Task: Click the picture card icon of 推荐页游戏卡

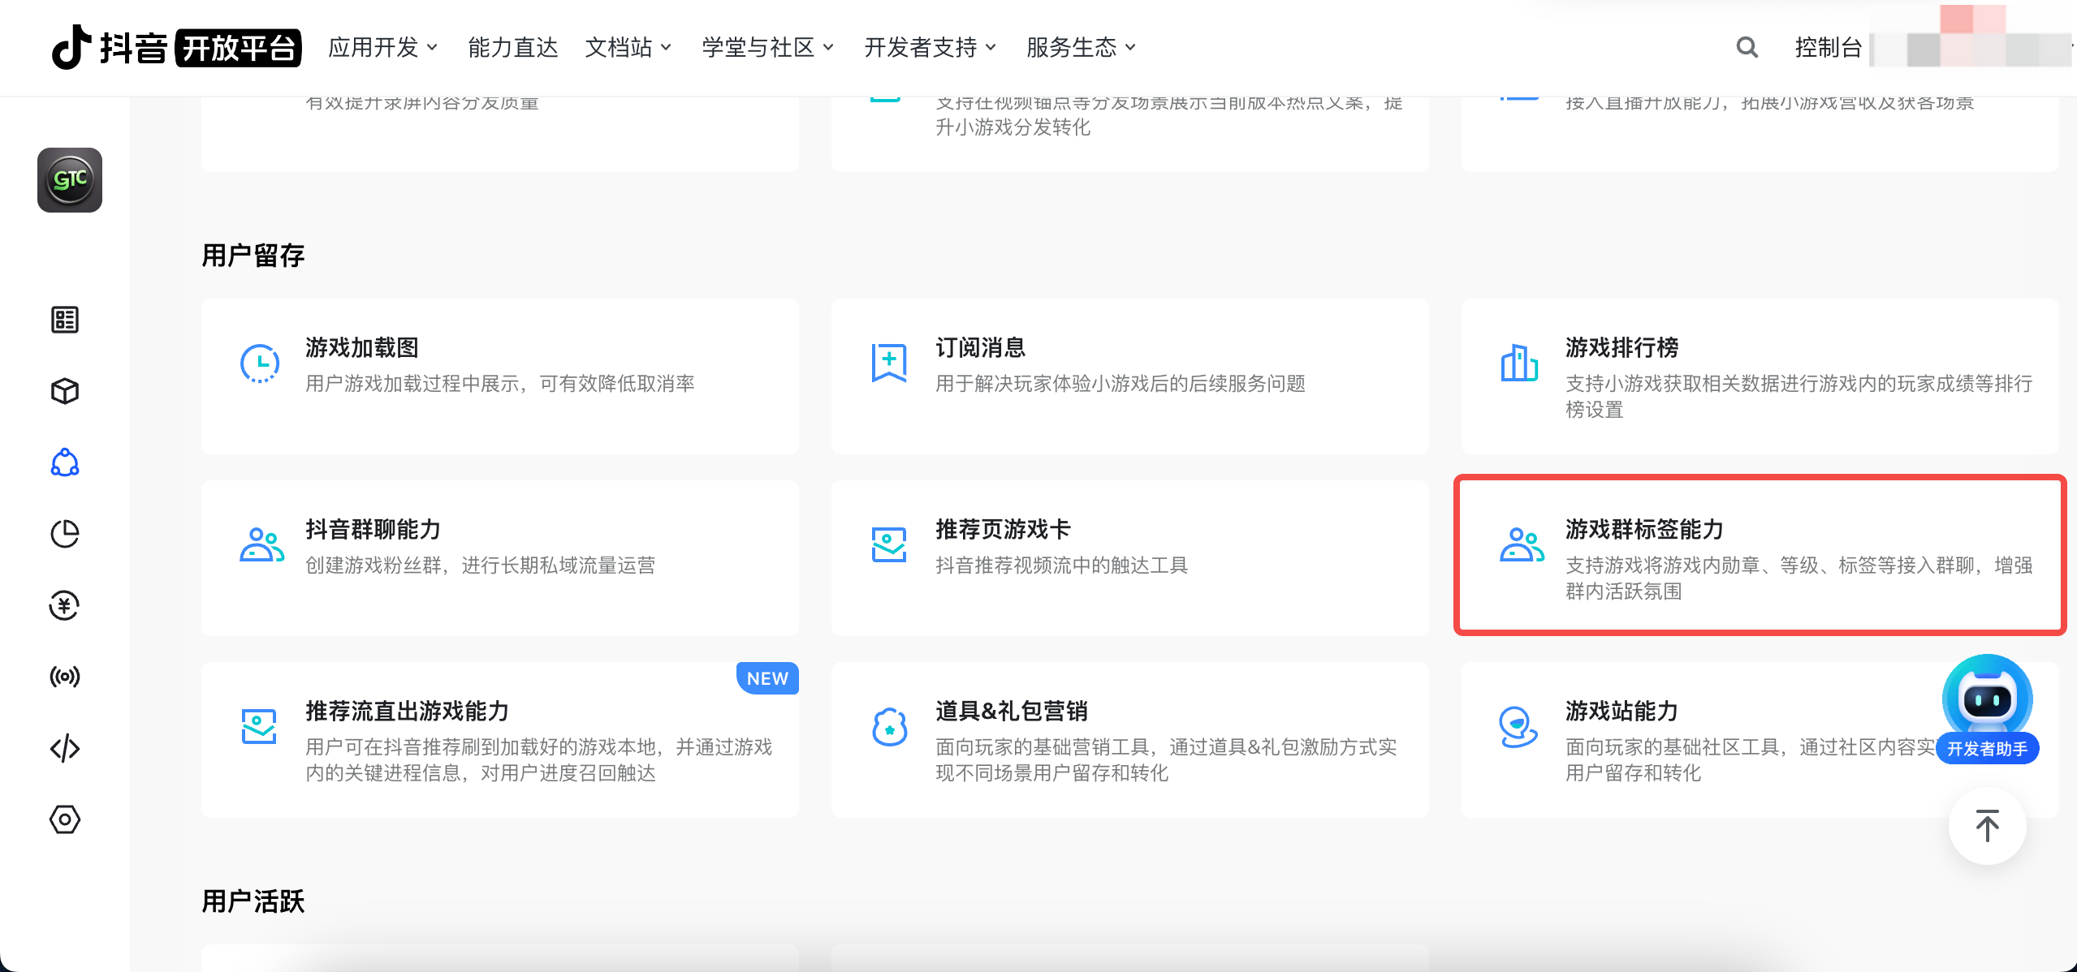Action: click(889, 544)
